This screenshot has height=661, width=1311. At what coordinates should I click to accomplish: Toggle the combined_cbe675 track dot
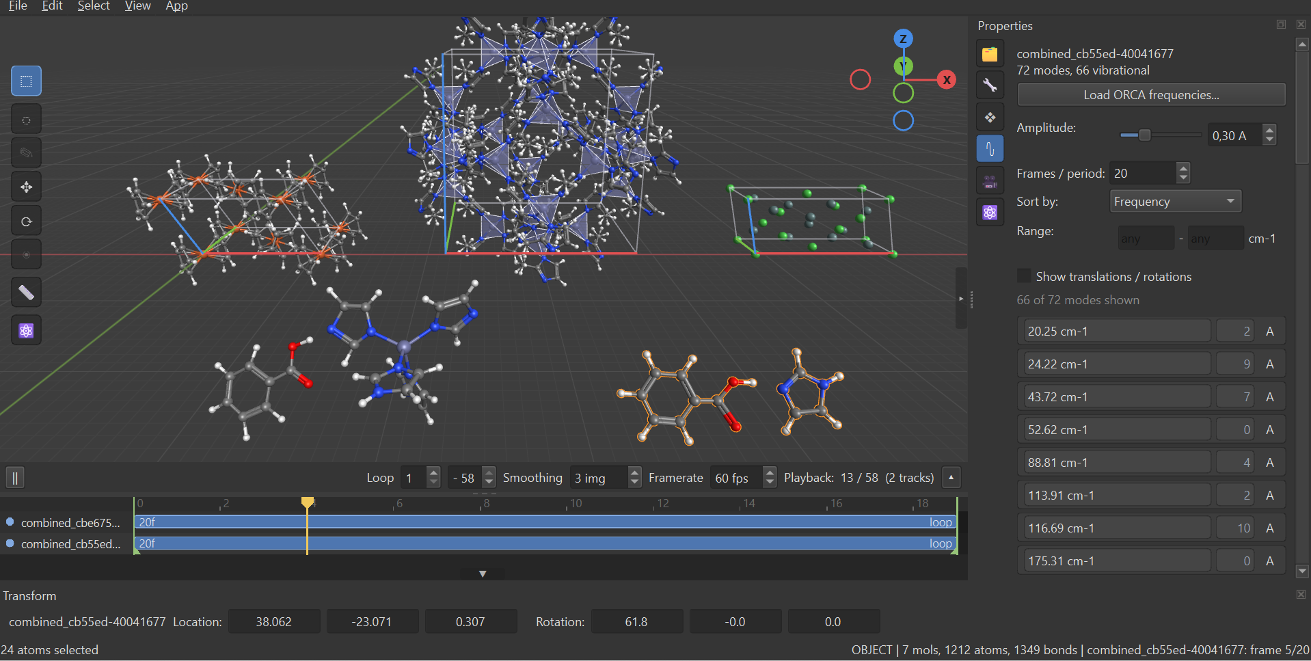pos(10,522)
